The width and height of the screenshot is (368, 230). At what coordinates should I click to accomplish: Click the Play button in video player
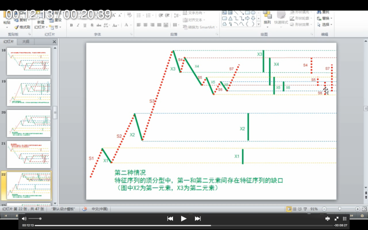tap(184, 218)
